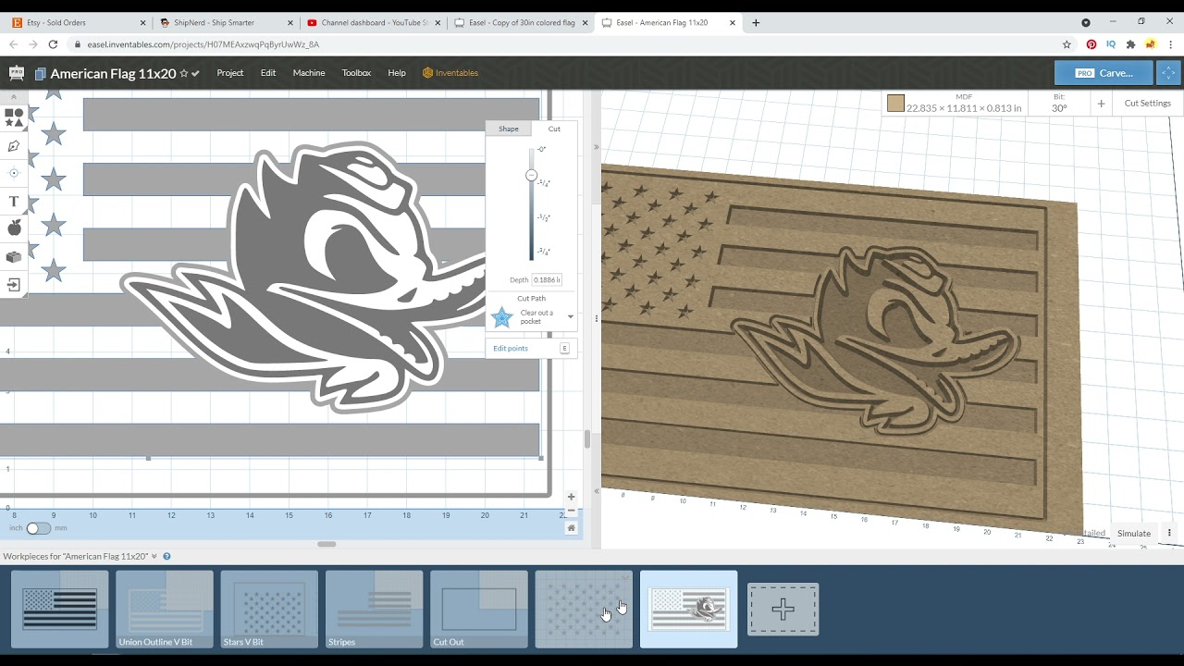Open the Cut Path type dropdown

click(x=532, y=317)
